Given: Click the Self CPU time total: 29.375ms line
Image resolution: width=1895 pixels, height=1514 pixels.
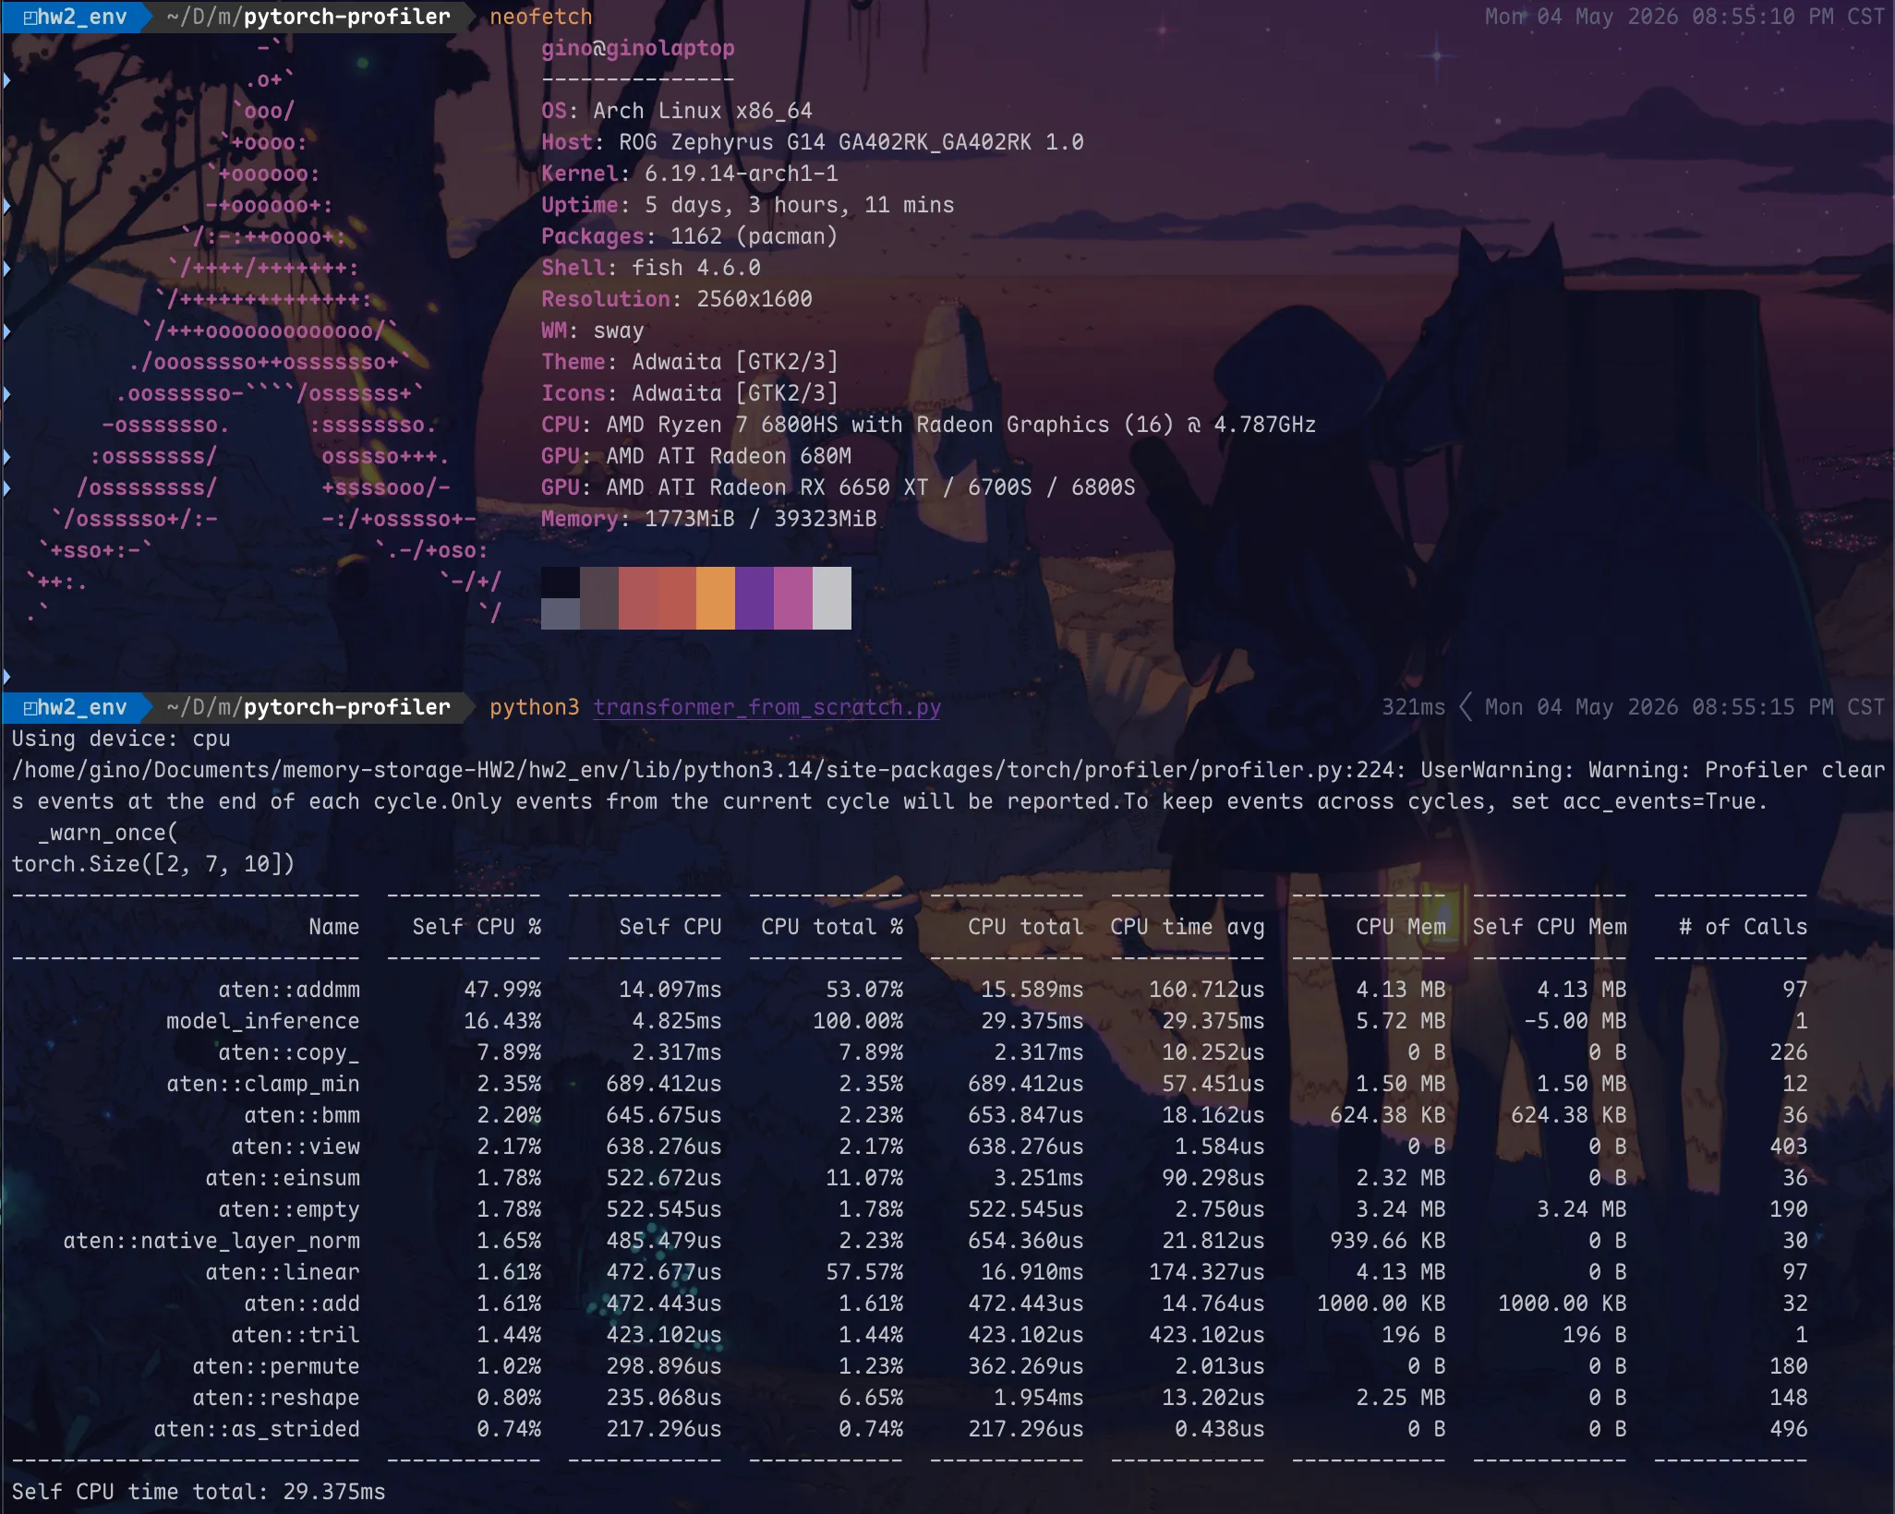Looking at the screenshot, I should tap(199, 1492).
